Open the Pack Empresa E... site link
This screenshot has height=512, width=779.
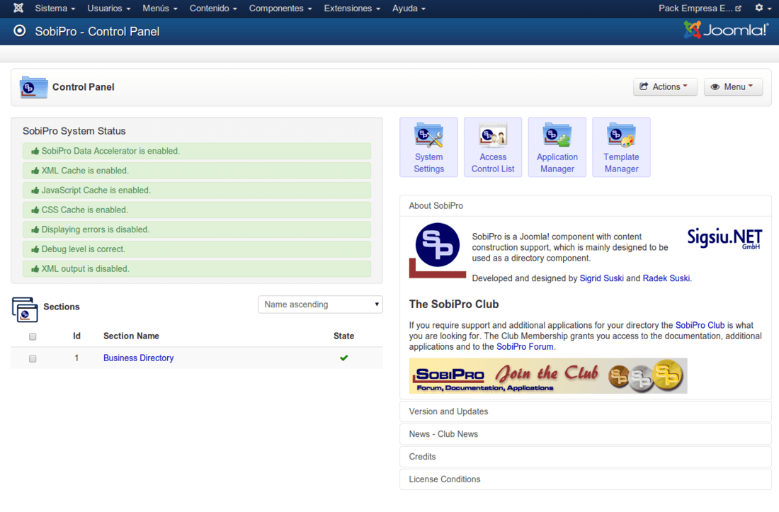pyautogui.click(x=700, y=8)
